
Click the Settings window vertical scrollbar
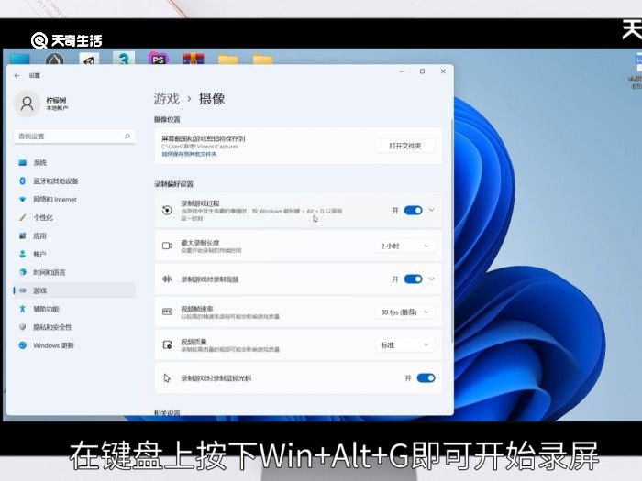tap(452, 231)
